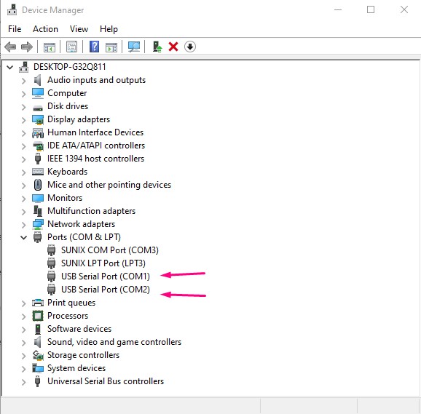Open the File menu
Viewport: 421px width, 414px height.
[x=15, y=29]
